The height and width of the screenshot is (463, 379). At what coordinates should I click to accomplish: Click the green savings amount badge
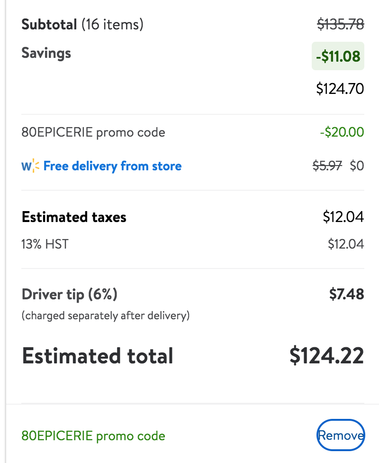[338, 56]
